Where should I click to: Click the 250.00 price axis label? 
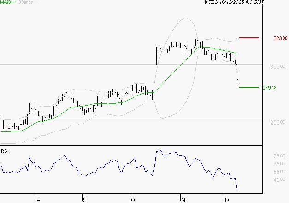pyautogui.click(x=278, y=123)
